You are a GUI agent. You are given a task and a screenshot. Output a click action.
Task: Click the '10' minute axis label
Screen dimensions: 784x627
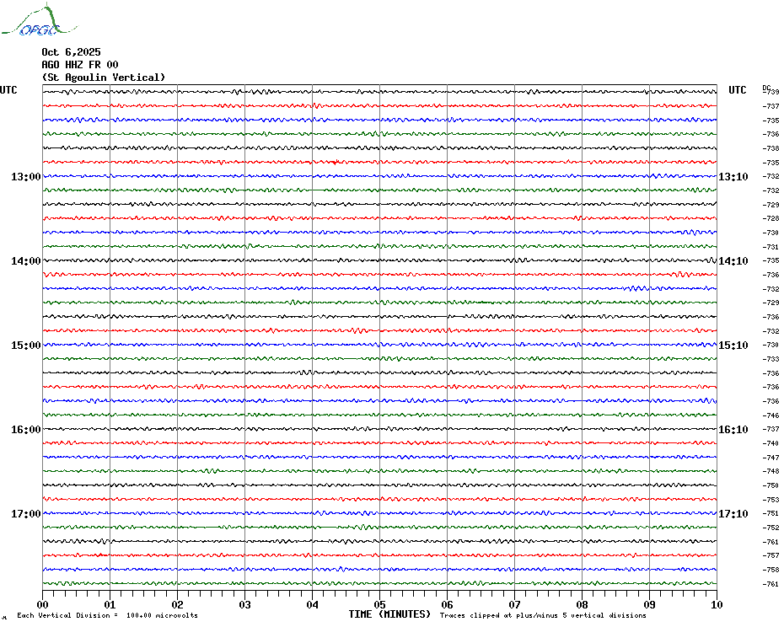(x=717, y=604)
